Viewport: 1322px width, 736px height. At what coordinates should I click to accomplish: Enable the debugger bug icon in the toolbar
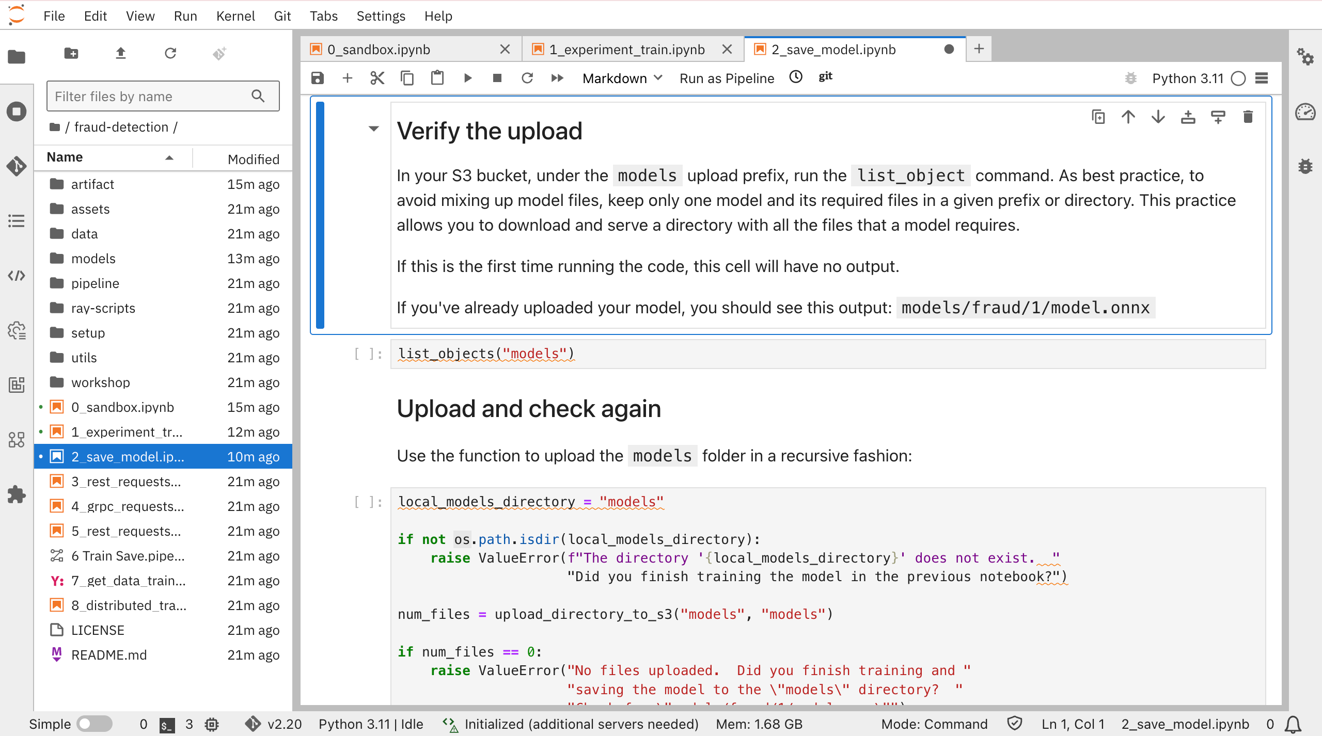tap(1130, 78)
